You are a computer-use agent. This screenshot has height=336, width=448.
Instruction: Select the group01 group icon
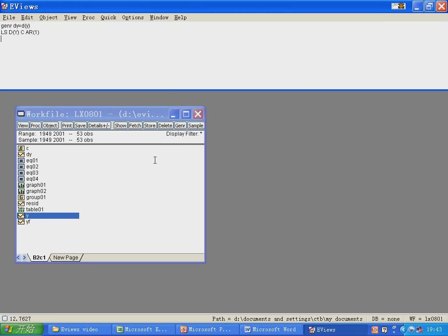(21, 197)
